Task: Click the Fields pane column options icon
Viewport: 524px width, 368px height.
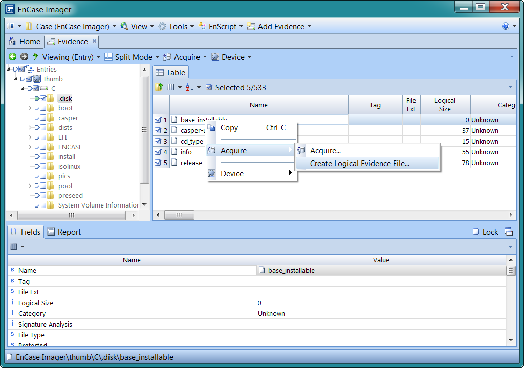Action: 14,247
